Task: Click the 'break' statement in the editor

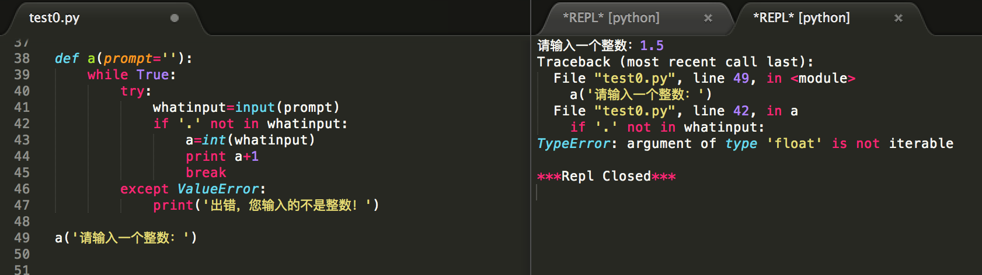Action: 206,172
